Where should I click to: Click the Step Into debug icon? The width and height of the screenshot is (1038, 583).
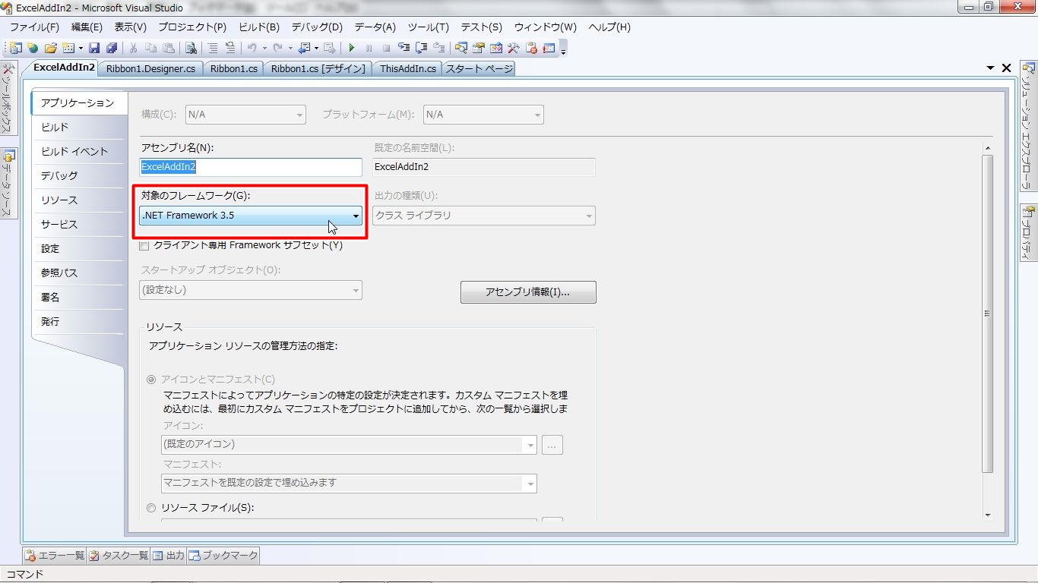(403, 48)
